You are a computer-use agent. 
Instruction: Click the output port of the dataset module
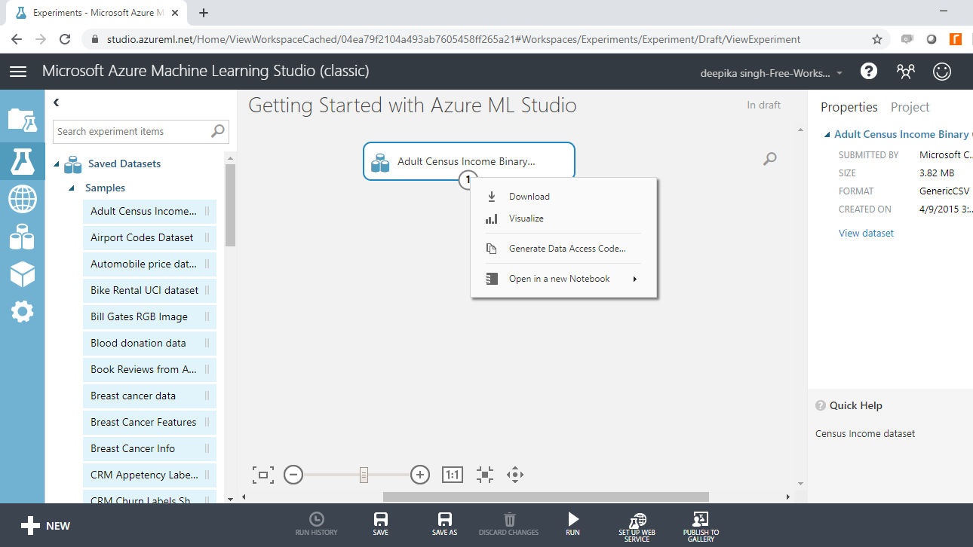point(468,179)
